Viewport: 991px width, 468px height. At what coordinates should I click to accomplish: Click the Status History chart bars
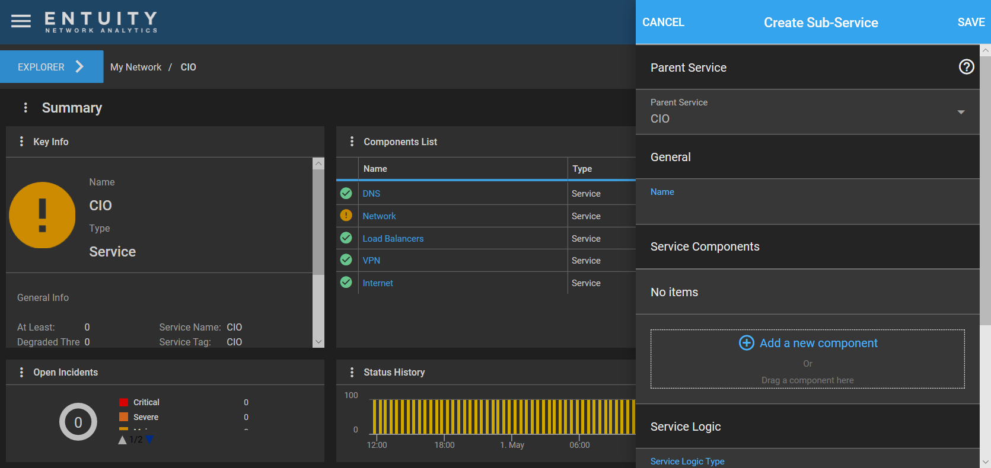tap(503, 416)
